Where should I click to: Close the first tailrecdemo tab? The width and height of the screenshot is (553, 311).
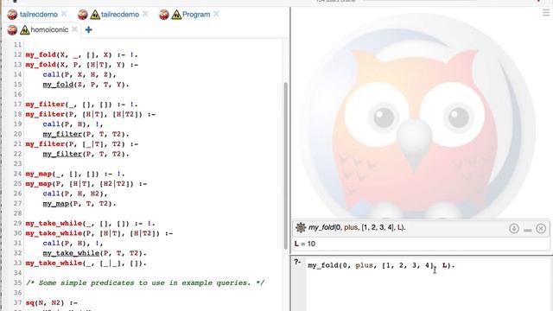[x=64, y=14]
